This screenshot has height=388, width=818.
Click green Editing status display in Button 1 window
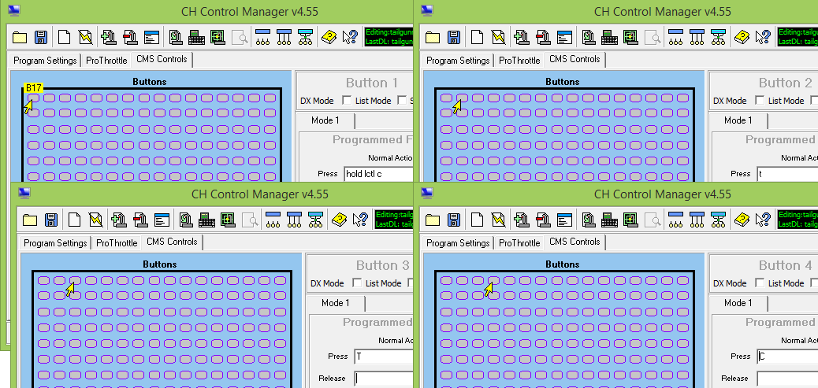[389, 36]
